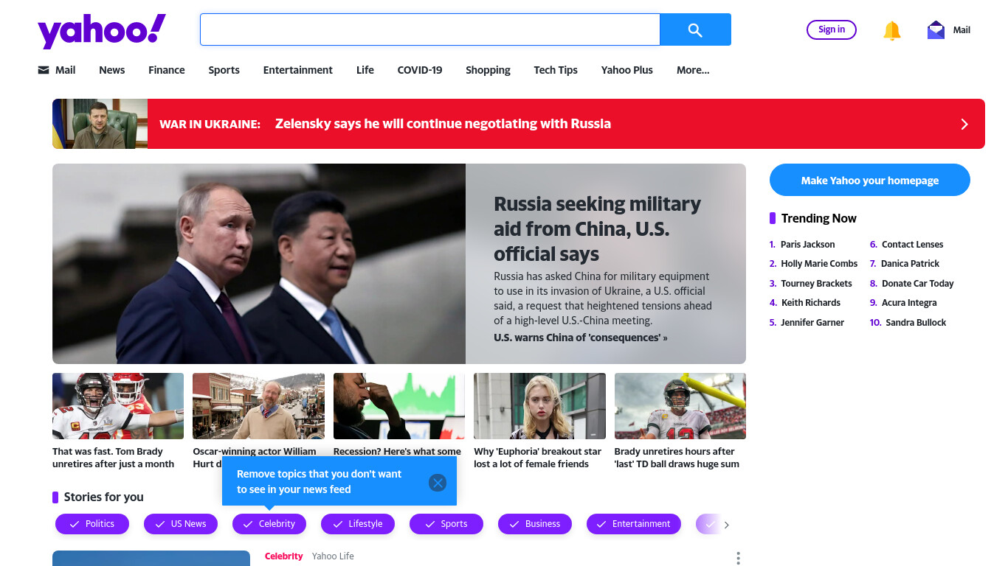
Task: Toggle the Lifestyle topic chip
Action: coord(358,524)
